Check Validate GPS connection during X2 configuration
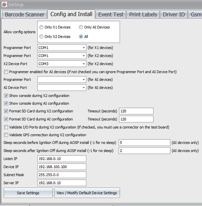The image size is (202, 206). coord(6,135)
